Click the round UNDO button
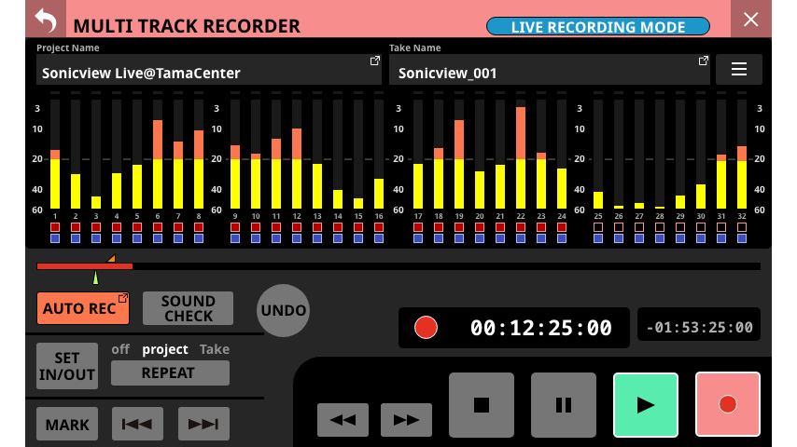 (x=283, y=310)
